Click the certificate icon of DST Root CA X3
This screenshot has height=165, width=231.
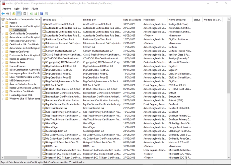(x=44, y=85)
